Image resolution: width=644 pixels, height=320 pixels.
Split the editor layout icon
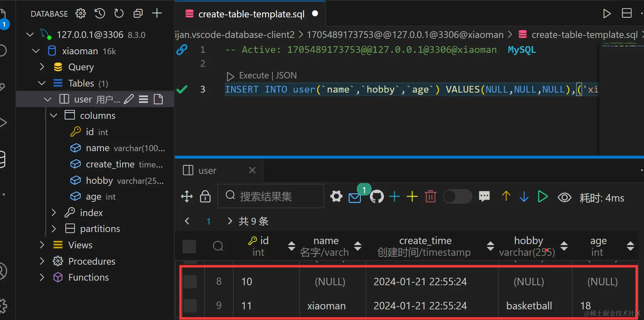coord(627,13)
